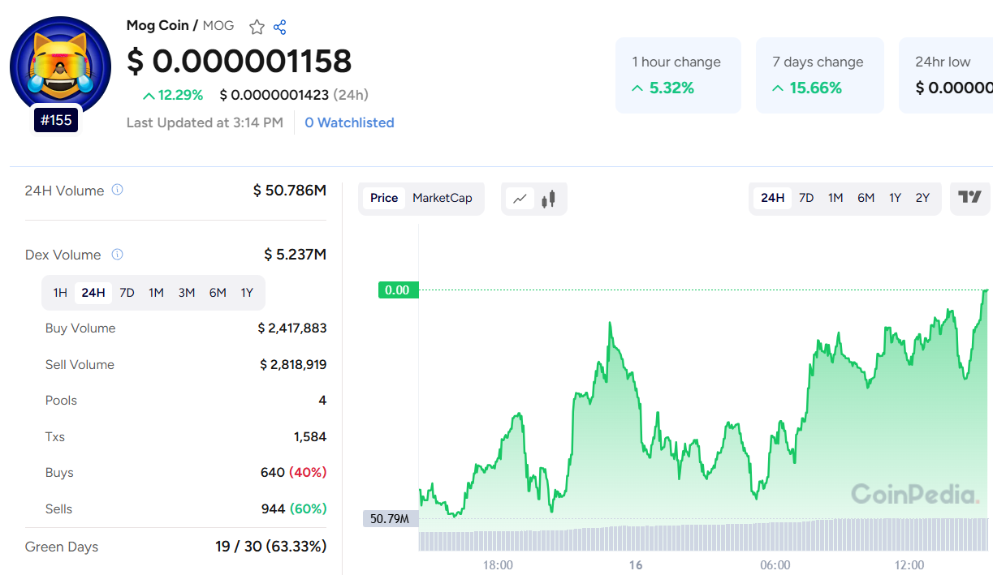Select 3M Dex volume period
993x575 pixels.
click(x=187, y=293)
